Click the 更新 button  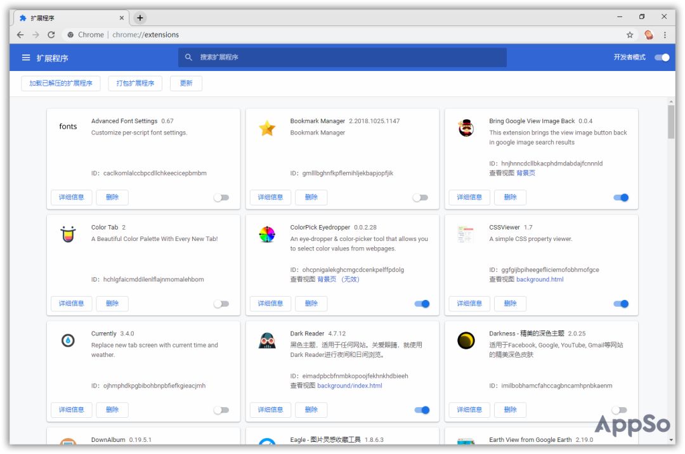(x=186, y=83)
